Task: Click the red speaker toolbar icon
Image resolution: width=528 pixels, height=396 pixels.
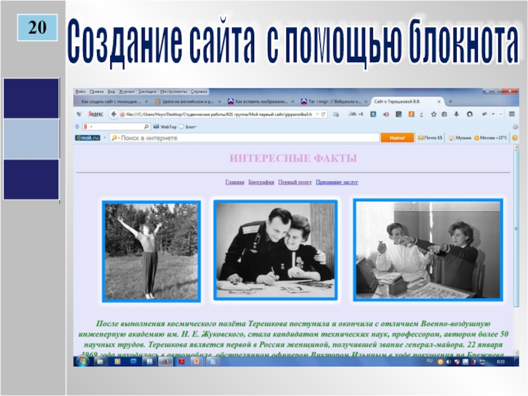Action: (386, 114)
